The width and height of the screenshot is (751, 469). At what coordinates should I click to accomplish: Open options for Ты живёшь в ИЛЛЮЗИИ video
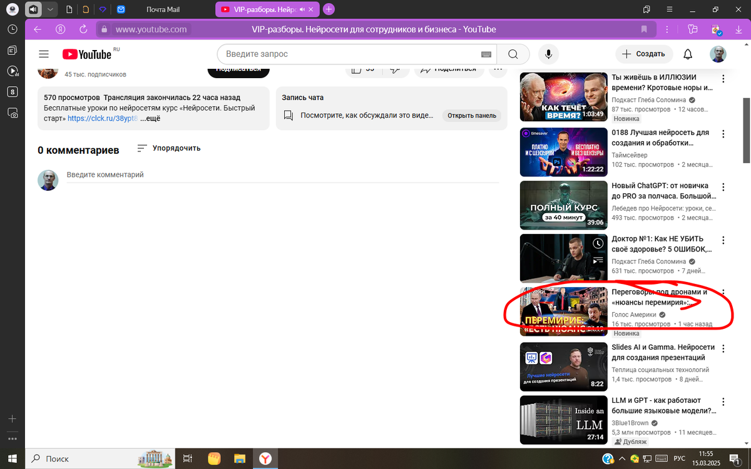click(x=723, y=79)
